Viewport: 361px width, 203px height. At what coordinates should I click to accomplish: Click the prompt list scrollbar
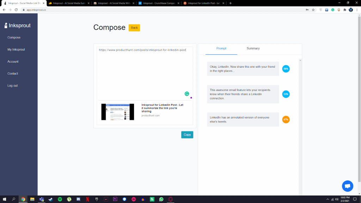pos(300,127)
